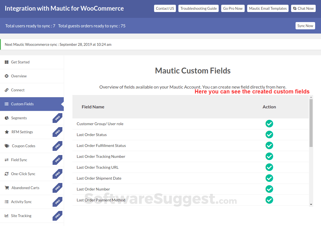Open Abandoned Carts in sidebar
This screenshot has height=226, width=321.
coord(32,188)
